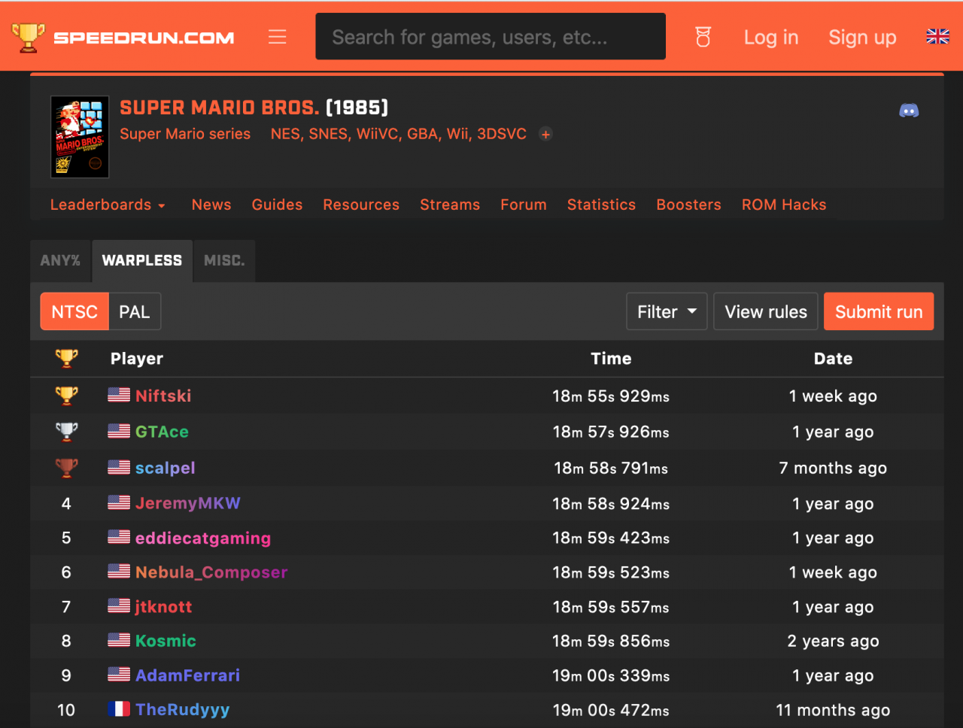Screen dimensions: 963x728
Task: Open Kosmic's player profile
Action: tap(166, 641)
